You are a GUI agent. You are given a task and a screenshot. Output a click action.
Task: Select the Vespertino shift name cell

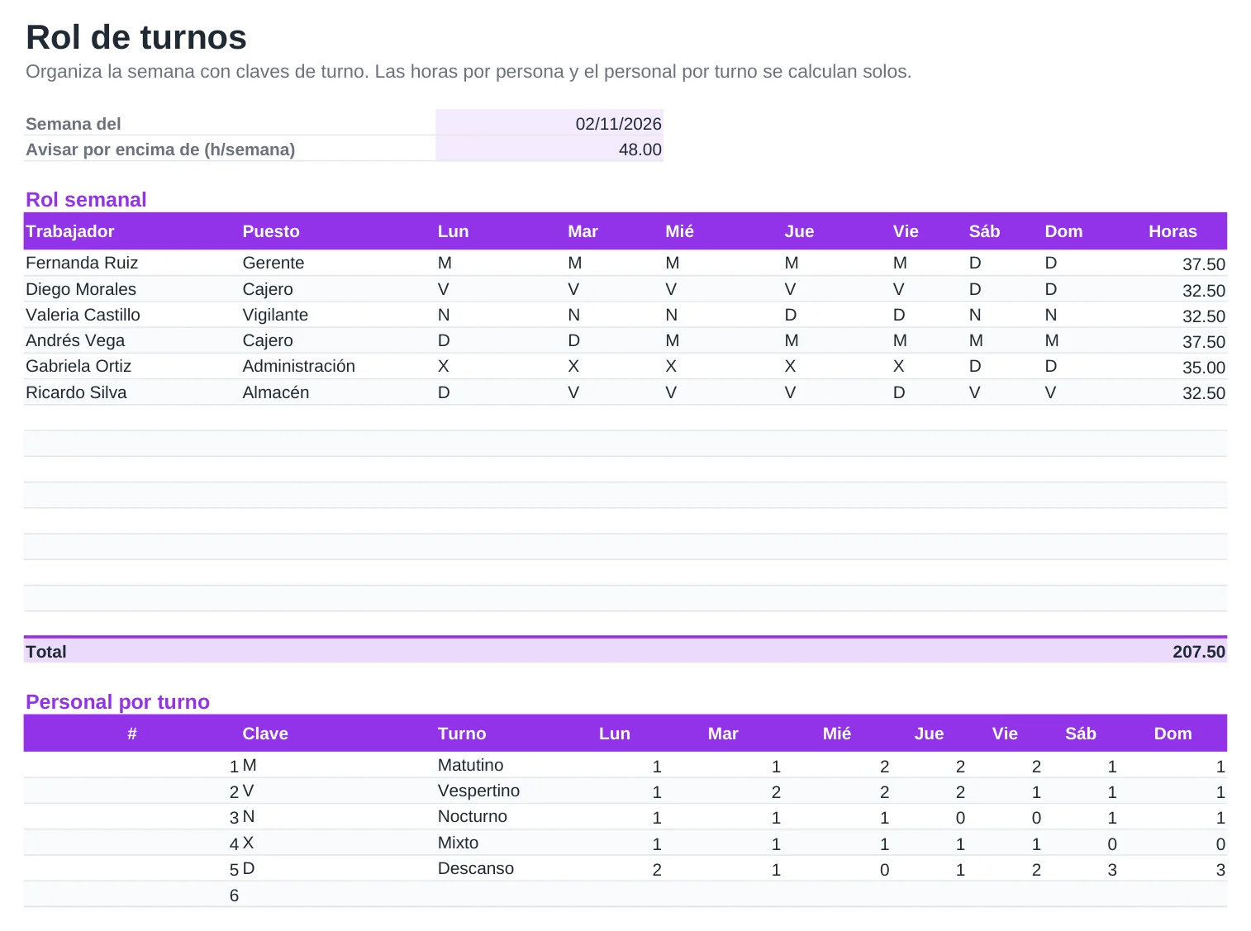point(478,791)
